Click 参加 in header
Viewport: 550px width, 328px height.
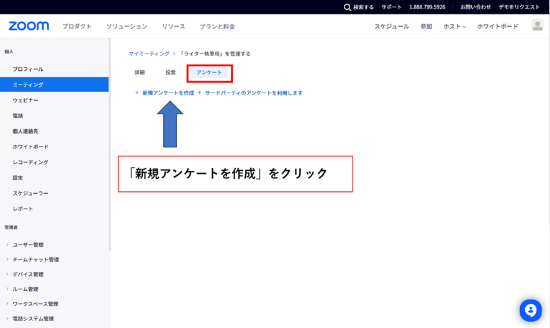click(426, 26)
